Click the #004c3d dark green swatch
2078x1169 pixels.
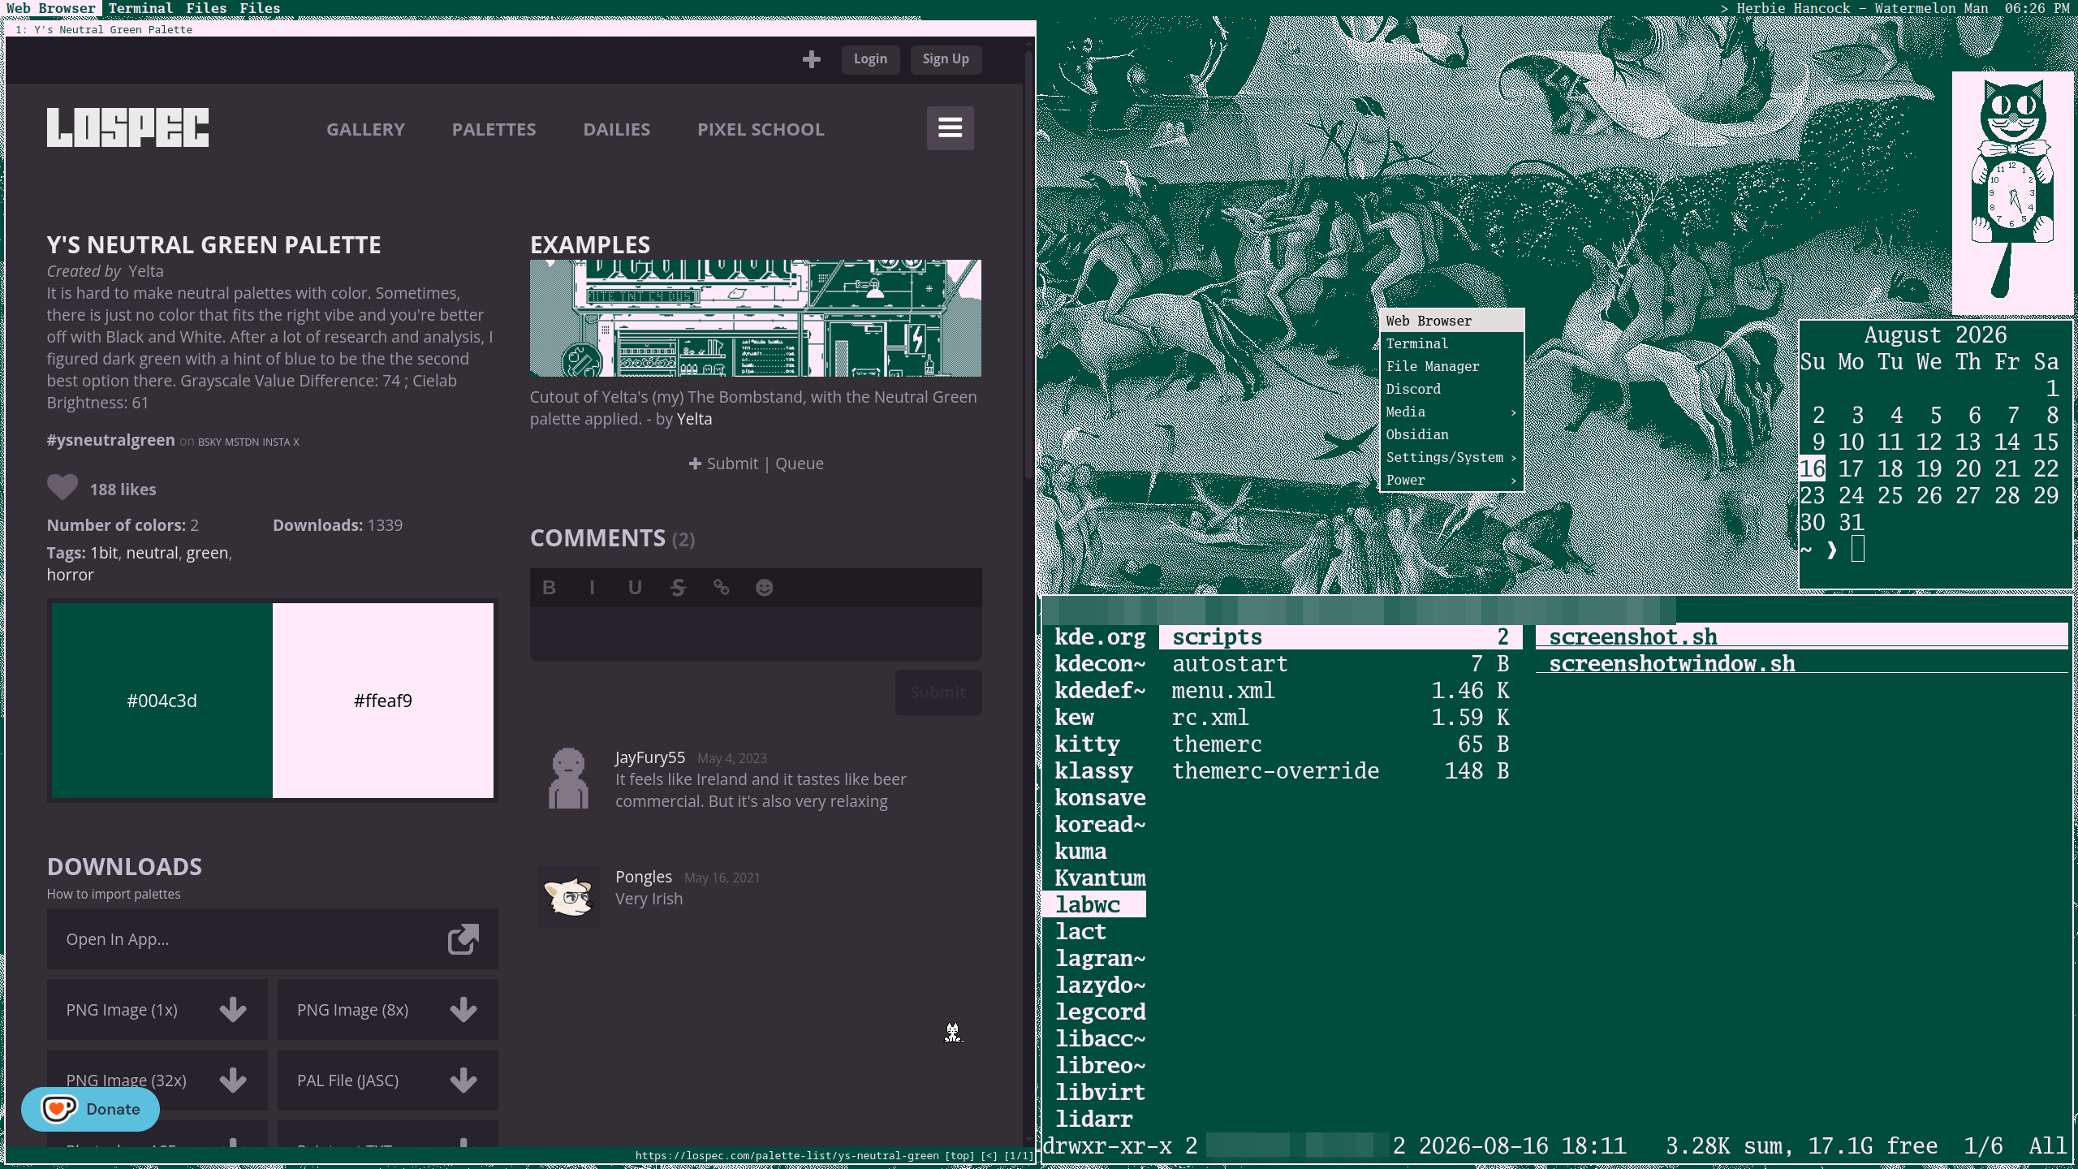[162, 701]
